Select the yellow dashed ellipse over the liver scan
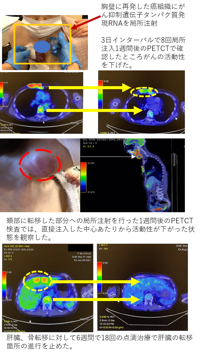 coord(38,280)
